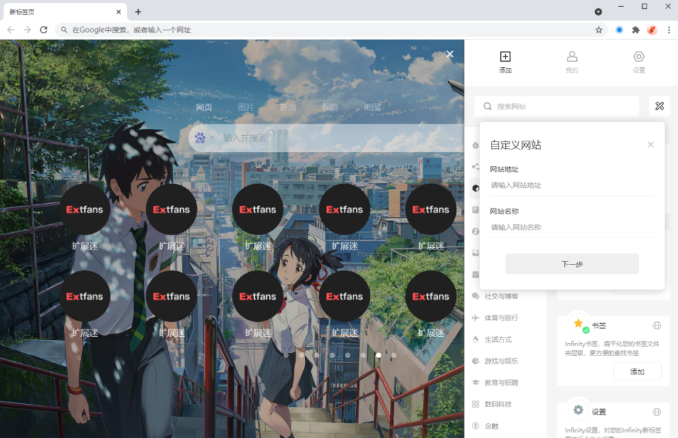Screen dimensions: 678x438
Task: Focus the 网站地址 input field
Action: tap(572, 185)
